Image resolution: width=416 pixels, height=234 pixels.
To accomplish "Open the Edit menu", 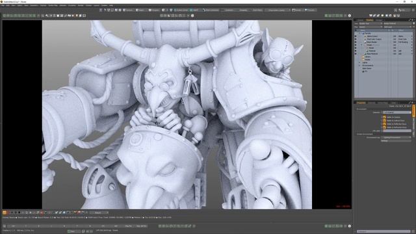I will click(8, 5).
